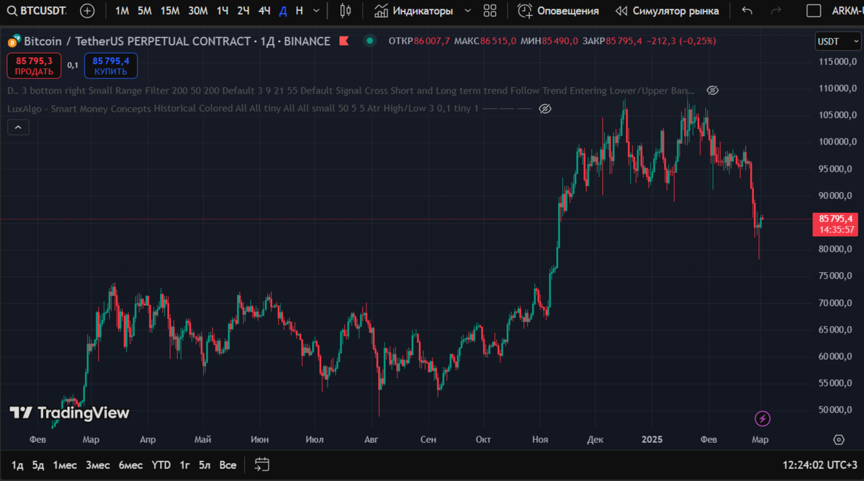Click the purple lightning bolt icon
Image resolution: width=864 pixels, height=481 pixels.
pyautogui.click(x=762, y=418)
